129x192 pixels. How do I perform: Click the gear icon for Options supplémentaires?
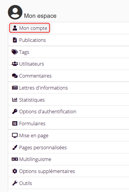pyautogui.click(x=15, y=171)
